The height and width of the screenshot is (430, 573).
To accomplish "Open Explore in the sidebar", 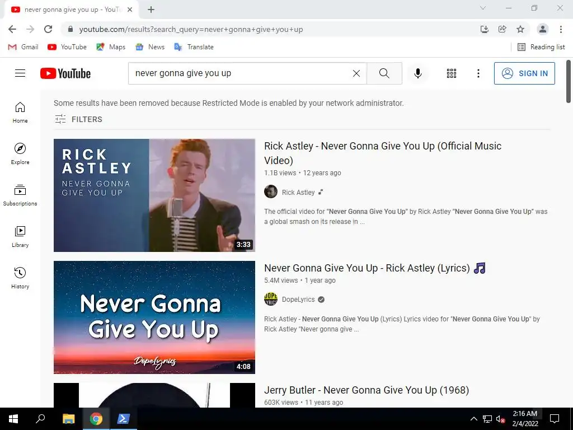I will 20,153.
